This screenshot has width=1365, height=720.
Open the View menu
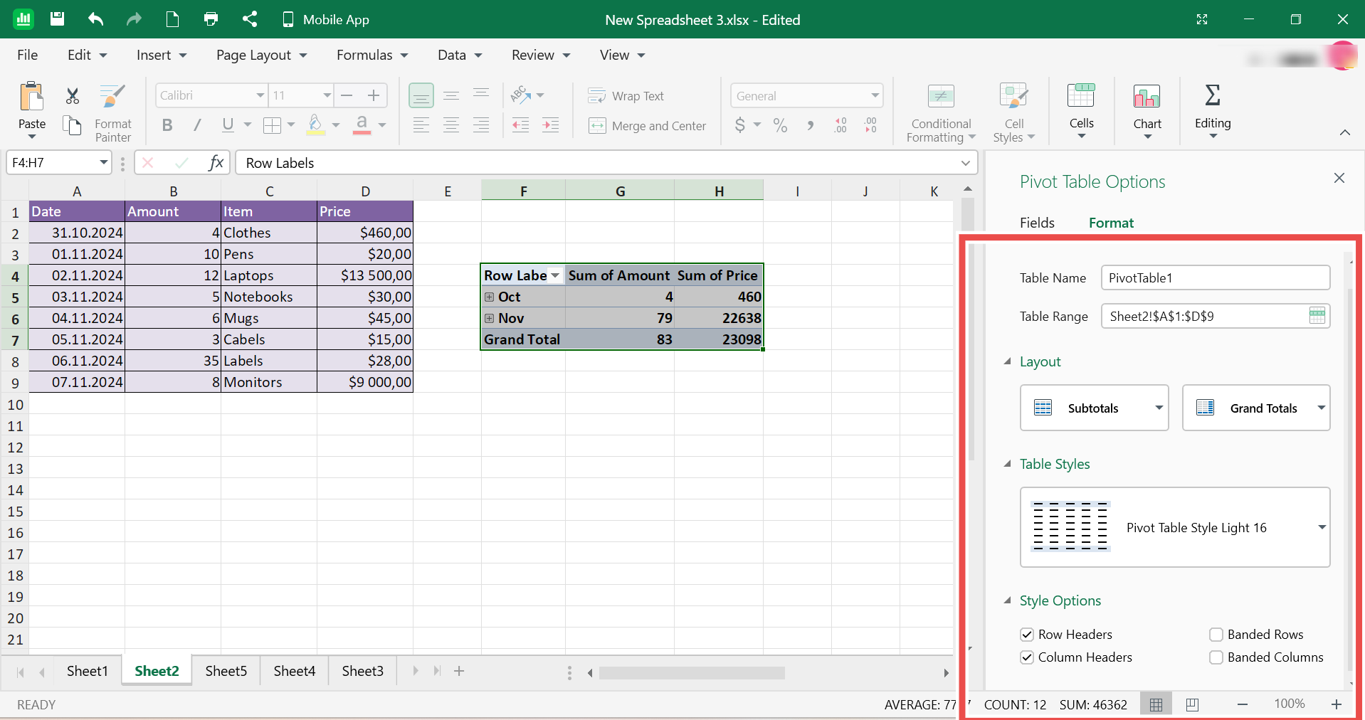click(622, 55)
